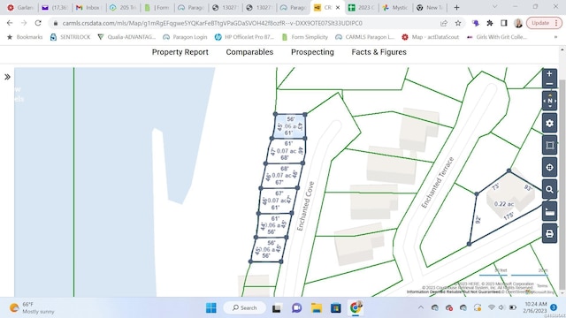Click the address bar URL
Image resolution: width=566 pixels, height=318 pixels.
212,23
